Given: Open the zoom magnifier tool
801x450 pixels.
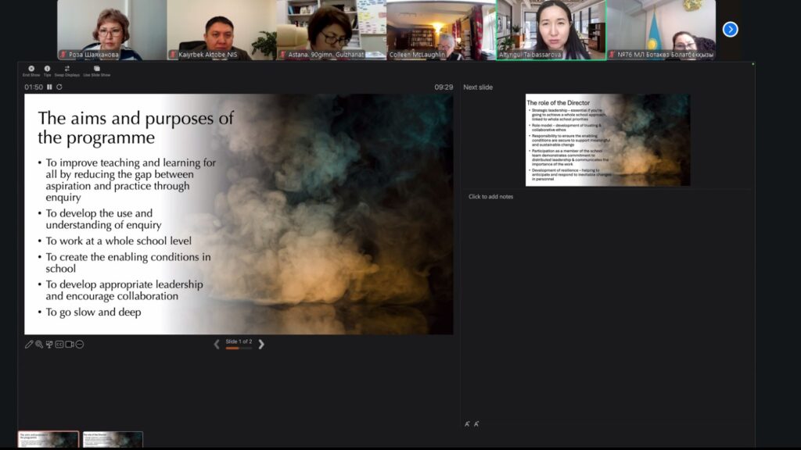Looking at the screenshot, I should pos(39,344).
